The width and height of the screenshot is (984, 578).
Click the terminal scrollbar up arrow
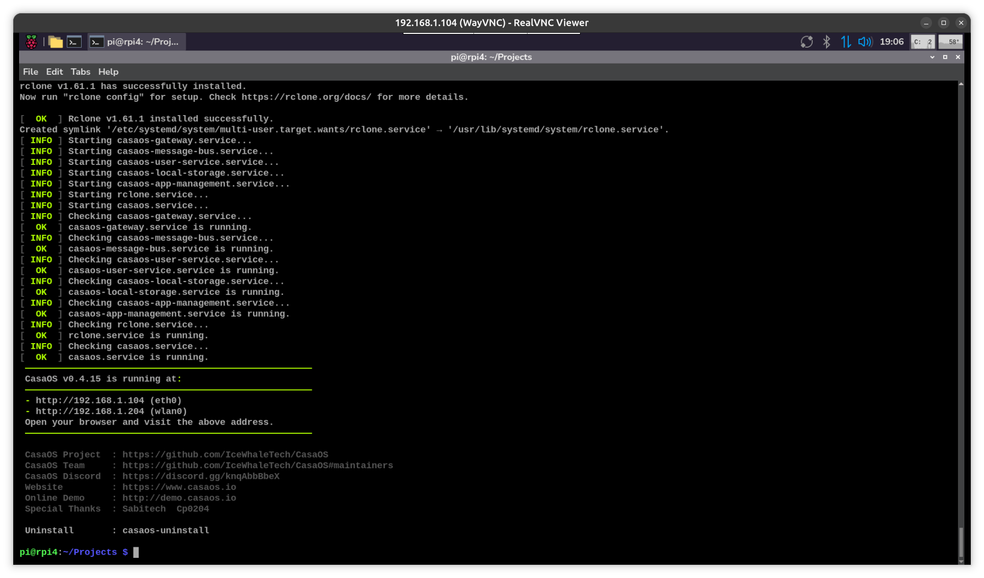pyautogui.click(x=961, y=84)
